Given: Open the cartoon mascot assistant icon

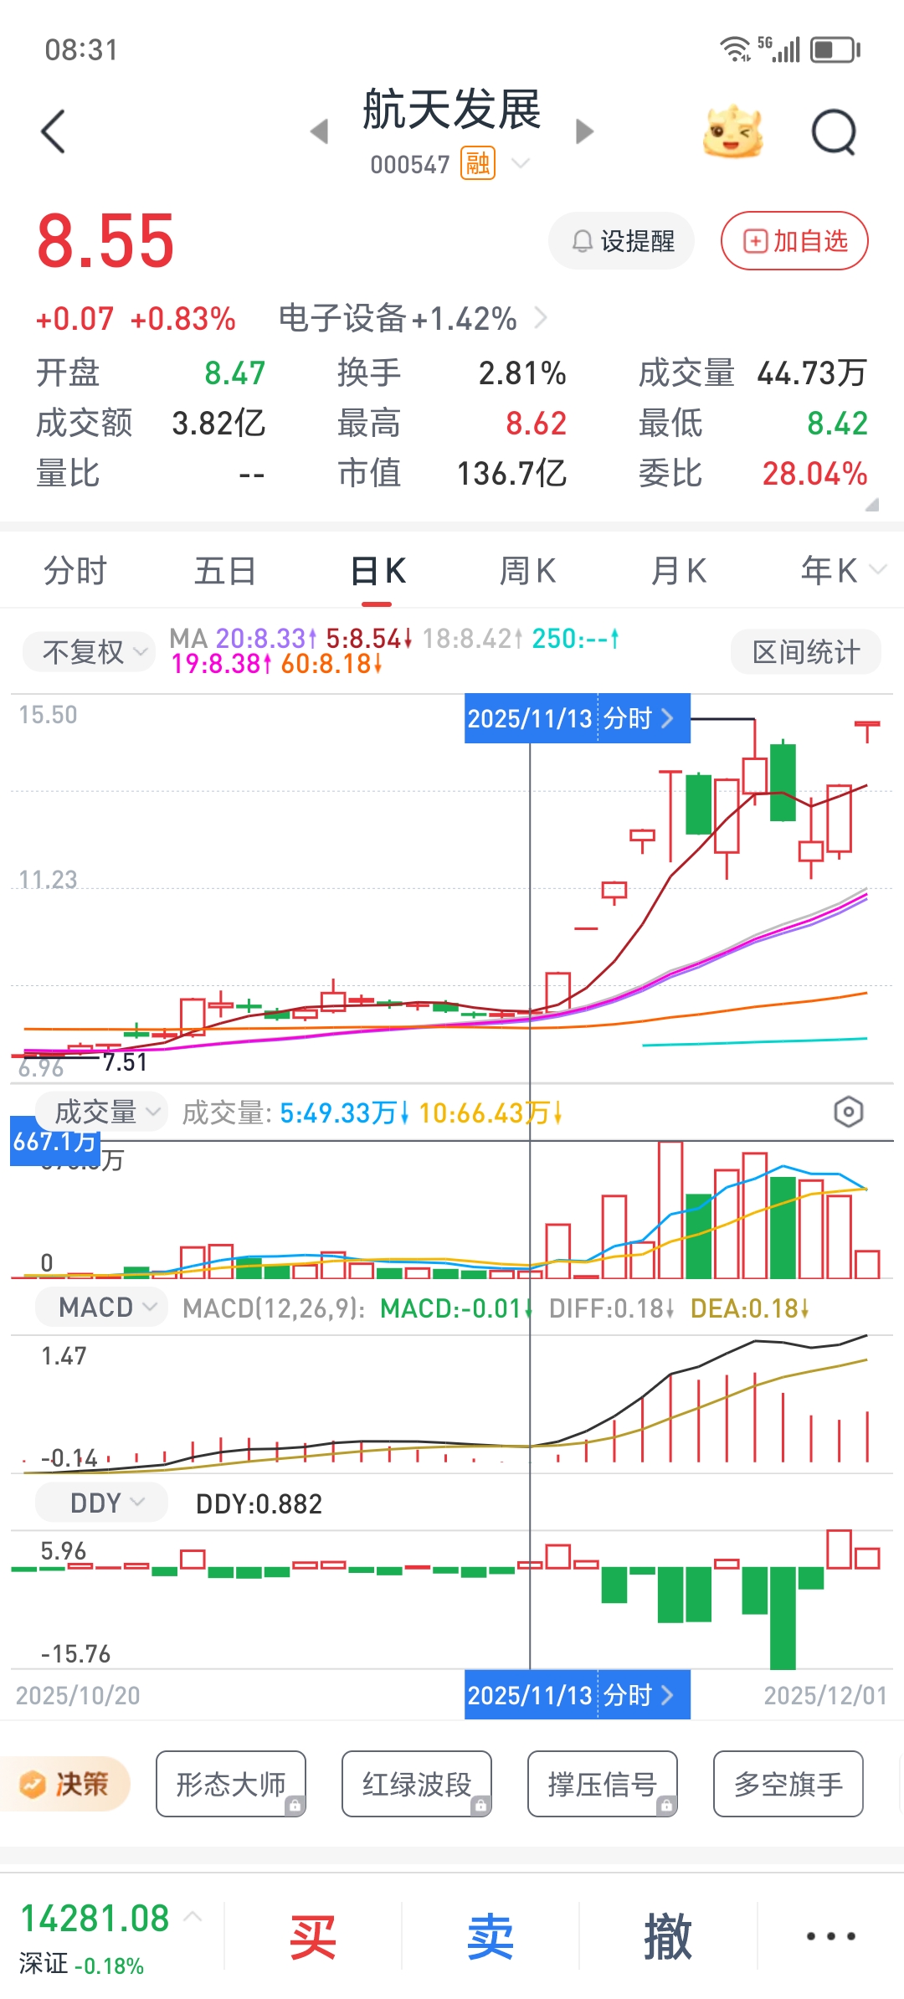Looking at the screenshot, I should 733,131.
